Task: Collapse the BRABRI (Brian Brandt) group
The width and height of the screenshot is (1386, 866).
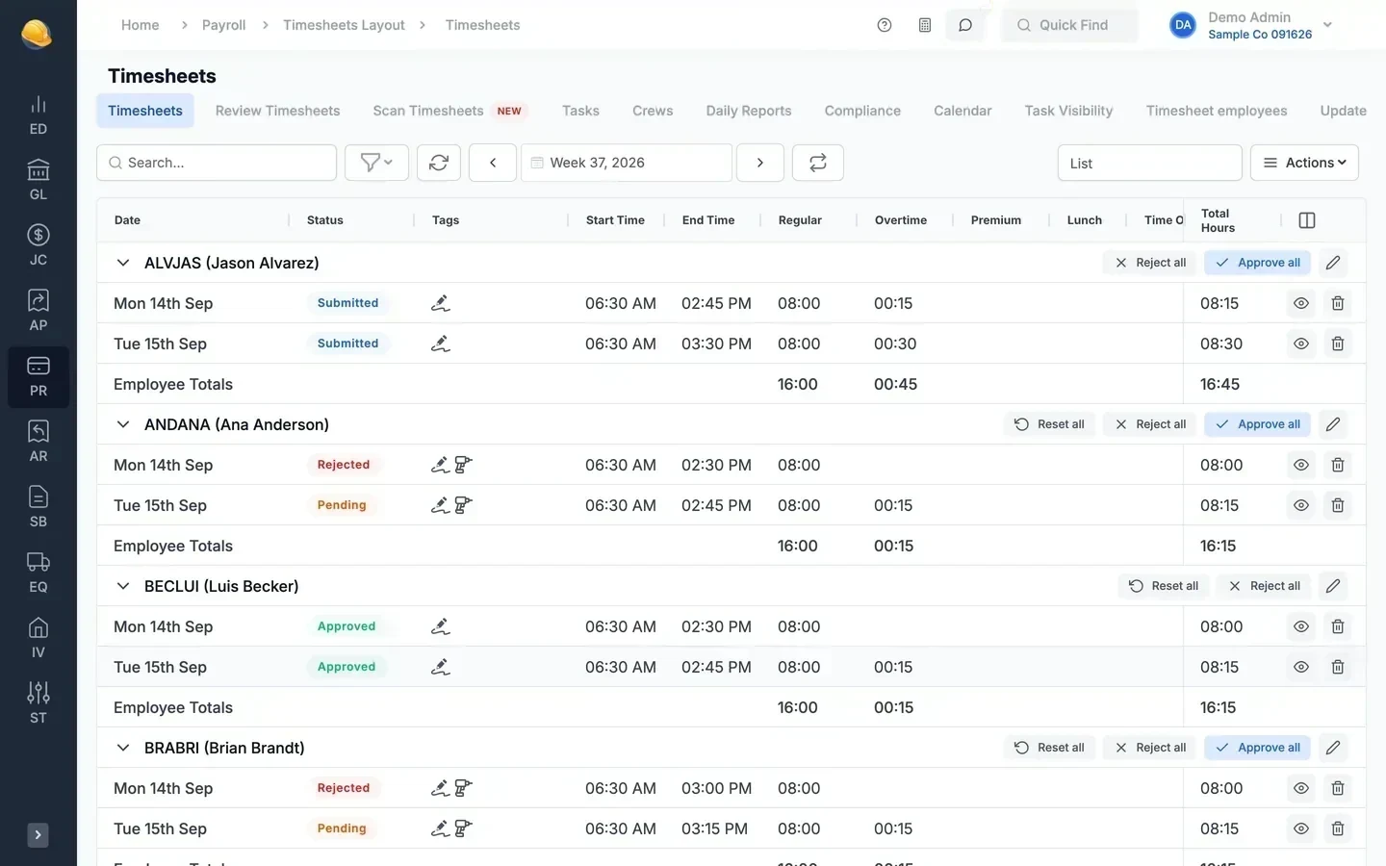Action: pos(123,748)
